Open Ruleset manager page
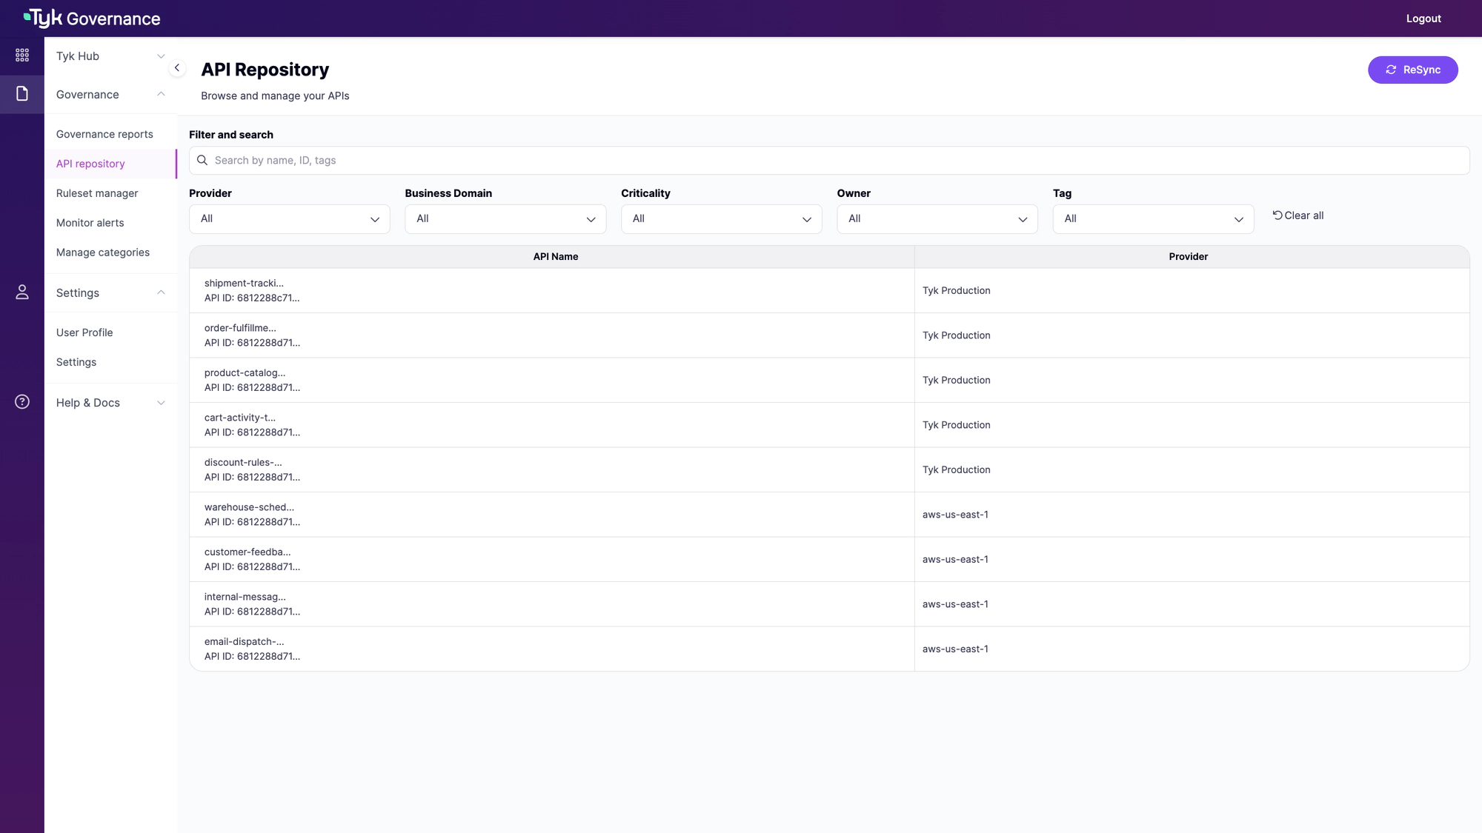 [x=97, y=193]
